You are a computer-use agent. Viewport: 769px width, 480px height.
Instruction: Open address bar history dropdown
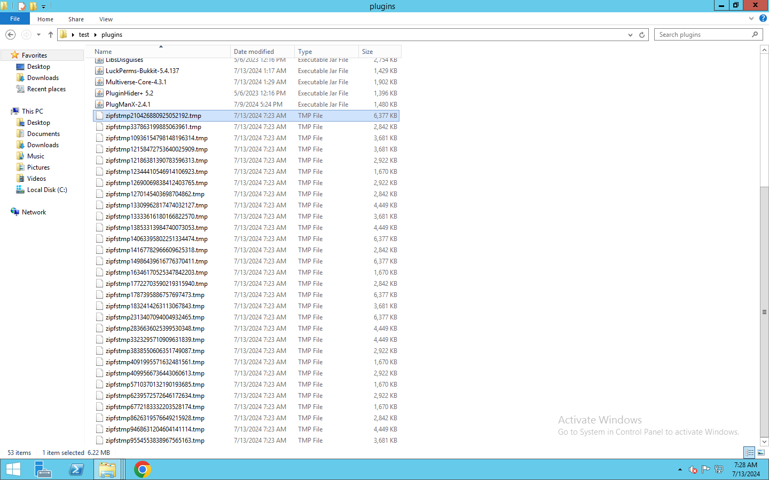point(630,35)
